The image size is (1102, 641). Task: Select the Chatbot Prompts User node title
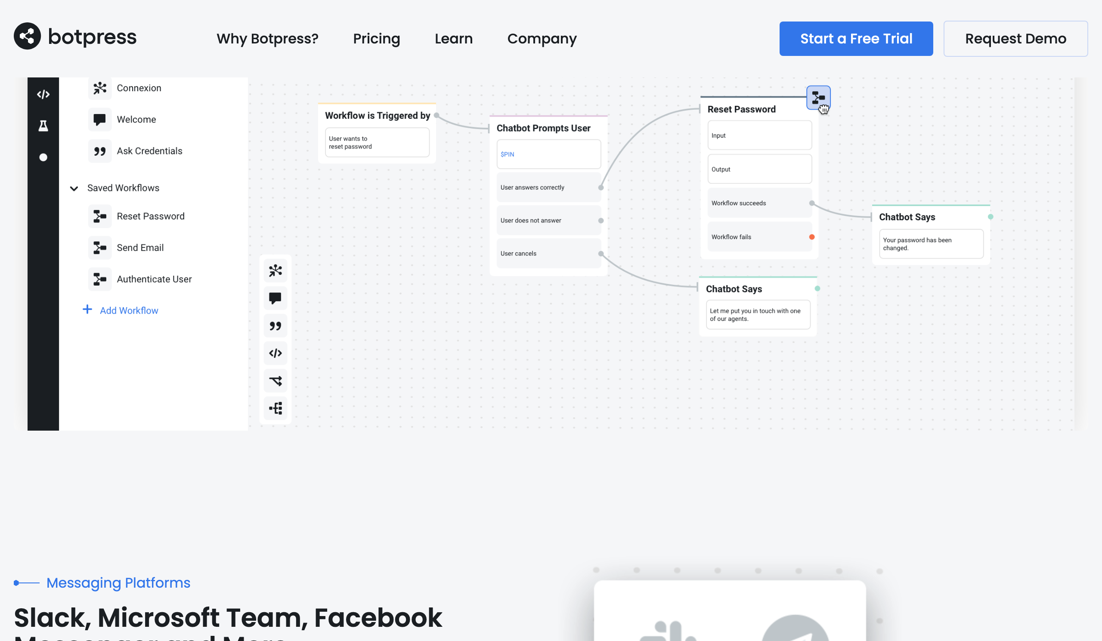point(543,128)
